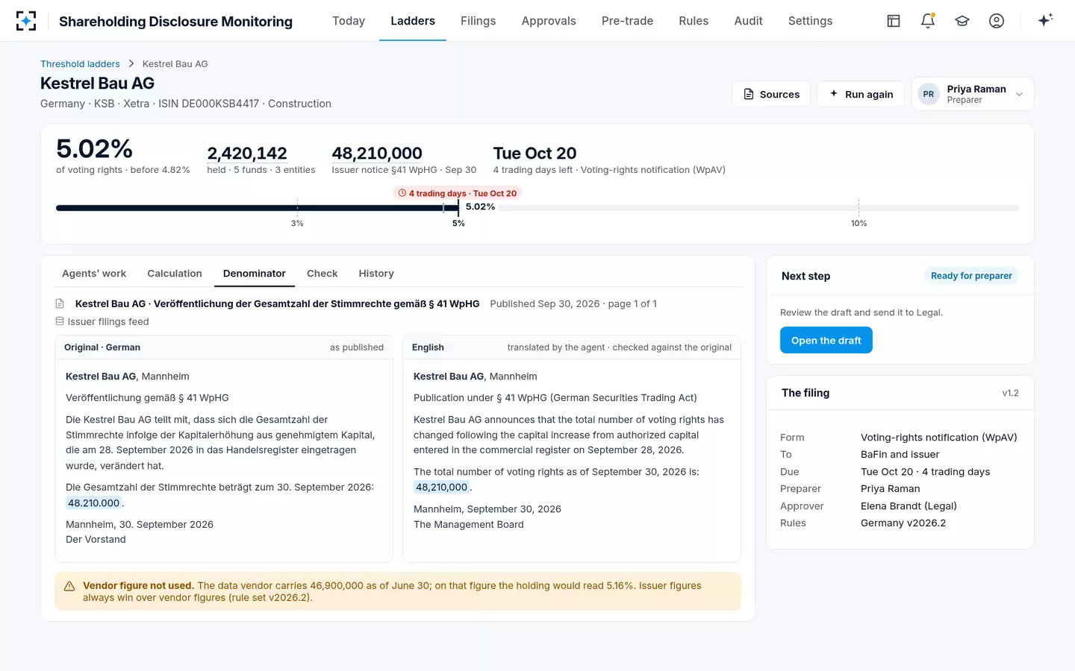Click the Vendor figure not used warning

[398, 591]
